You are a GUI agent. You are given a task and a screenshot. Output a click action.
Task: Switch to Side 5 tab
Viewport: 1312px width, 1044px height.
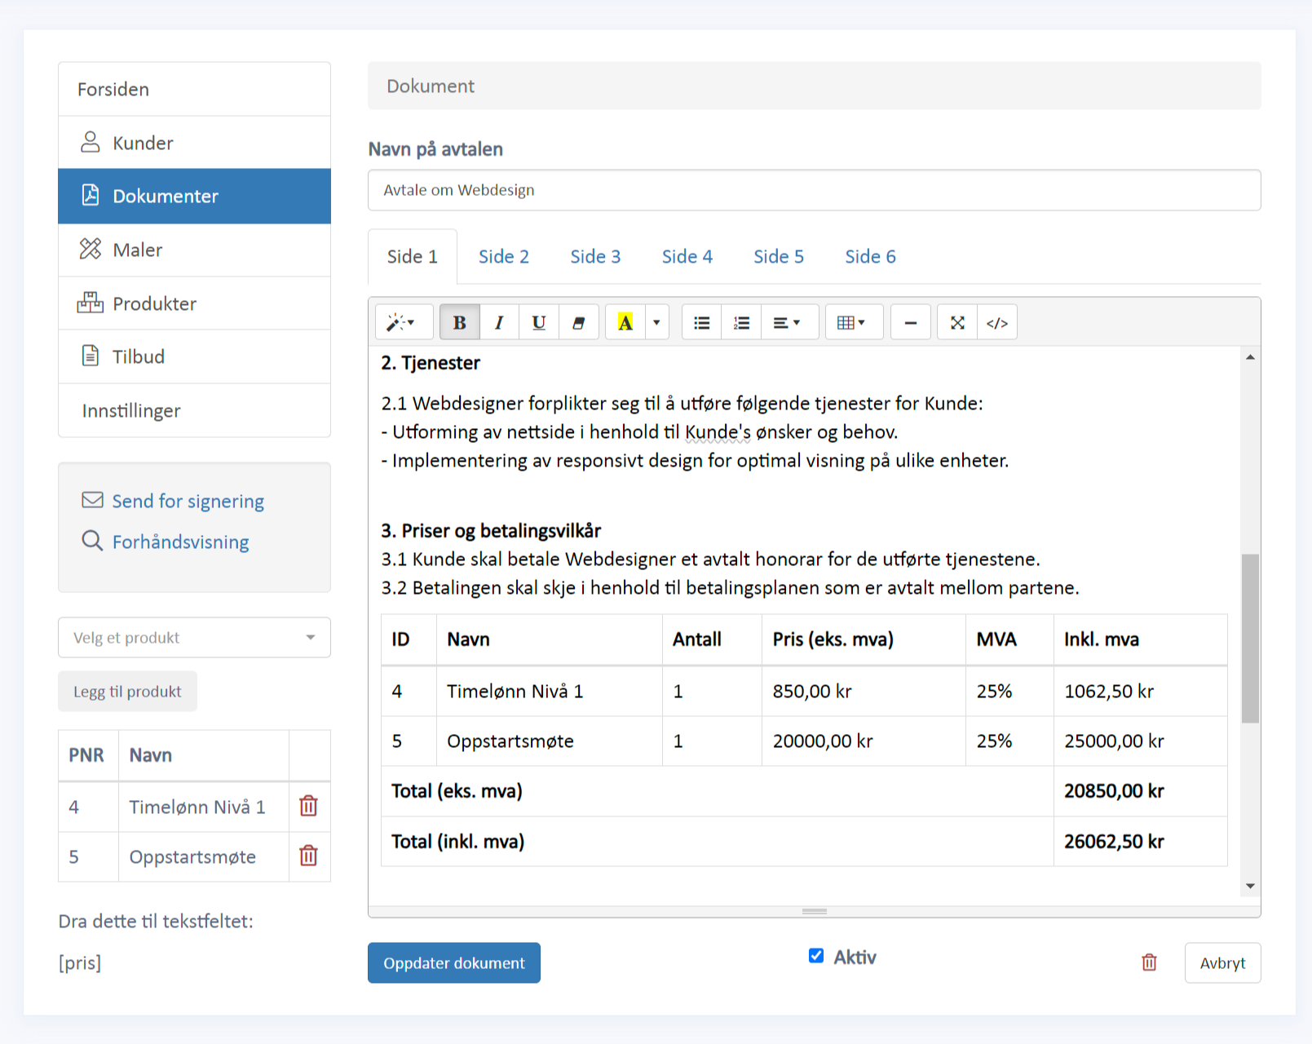point(779,257)
